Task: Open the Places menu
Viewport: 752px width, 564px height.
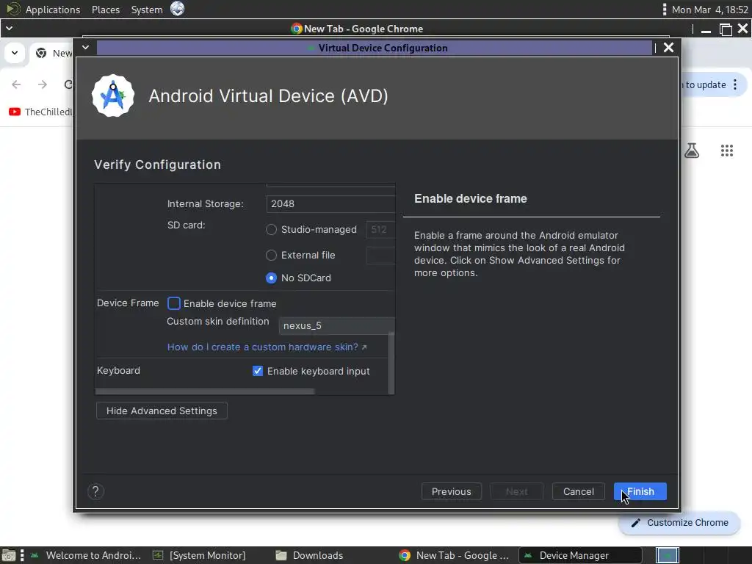Action: [106, 10]
